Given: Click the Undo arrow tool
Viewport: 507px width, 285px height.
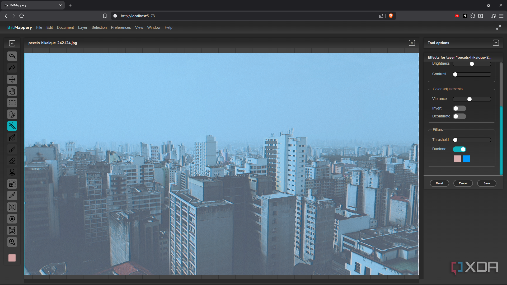Looking at the screenshot, I should (x=12, y=56).
